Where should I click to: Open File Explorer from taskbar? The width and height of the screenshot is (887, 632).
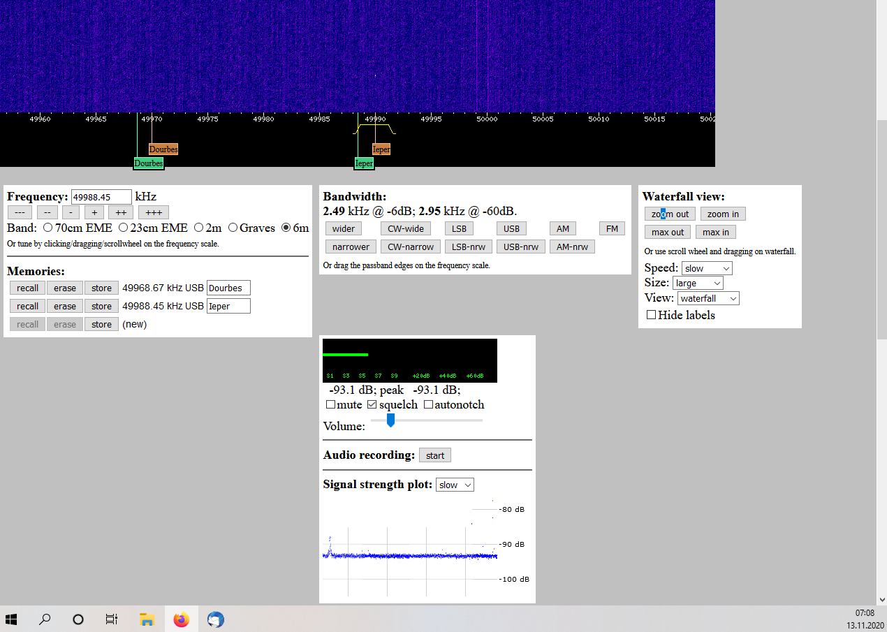147,619
